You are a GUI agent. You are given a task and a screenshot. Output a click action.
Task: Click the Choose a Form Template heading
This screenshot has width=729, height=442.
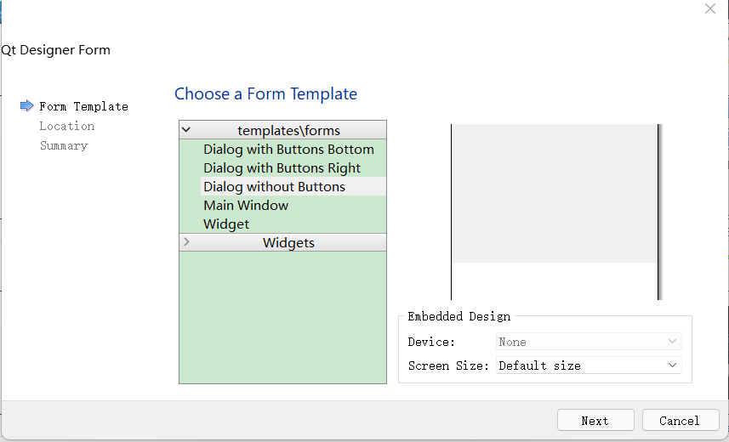pos(265,93)
